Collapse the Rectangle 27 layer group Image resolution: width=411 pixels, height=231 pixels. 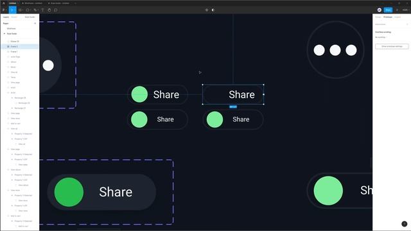12,108
